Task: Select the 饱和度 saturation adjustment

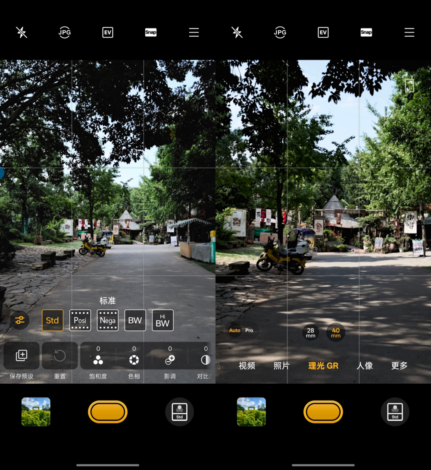Action: (x=98, y=360)
